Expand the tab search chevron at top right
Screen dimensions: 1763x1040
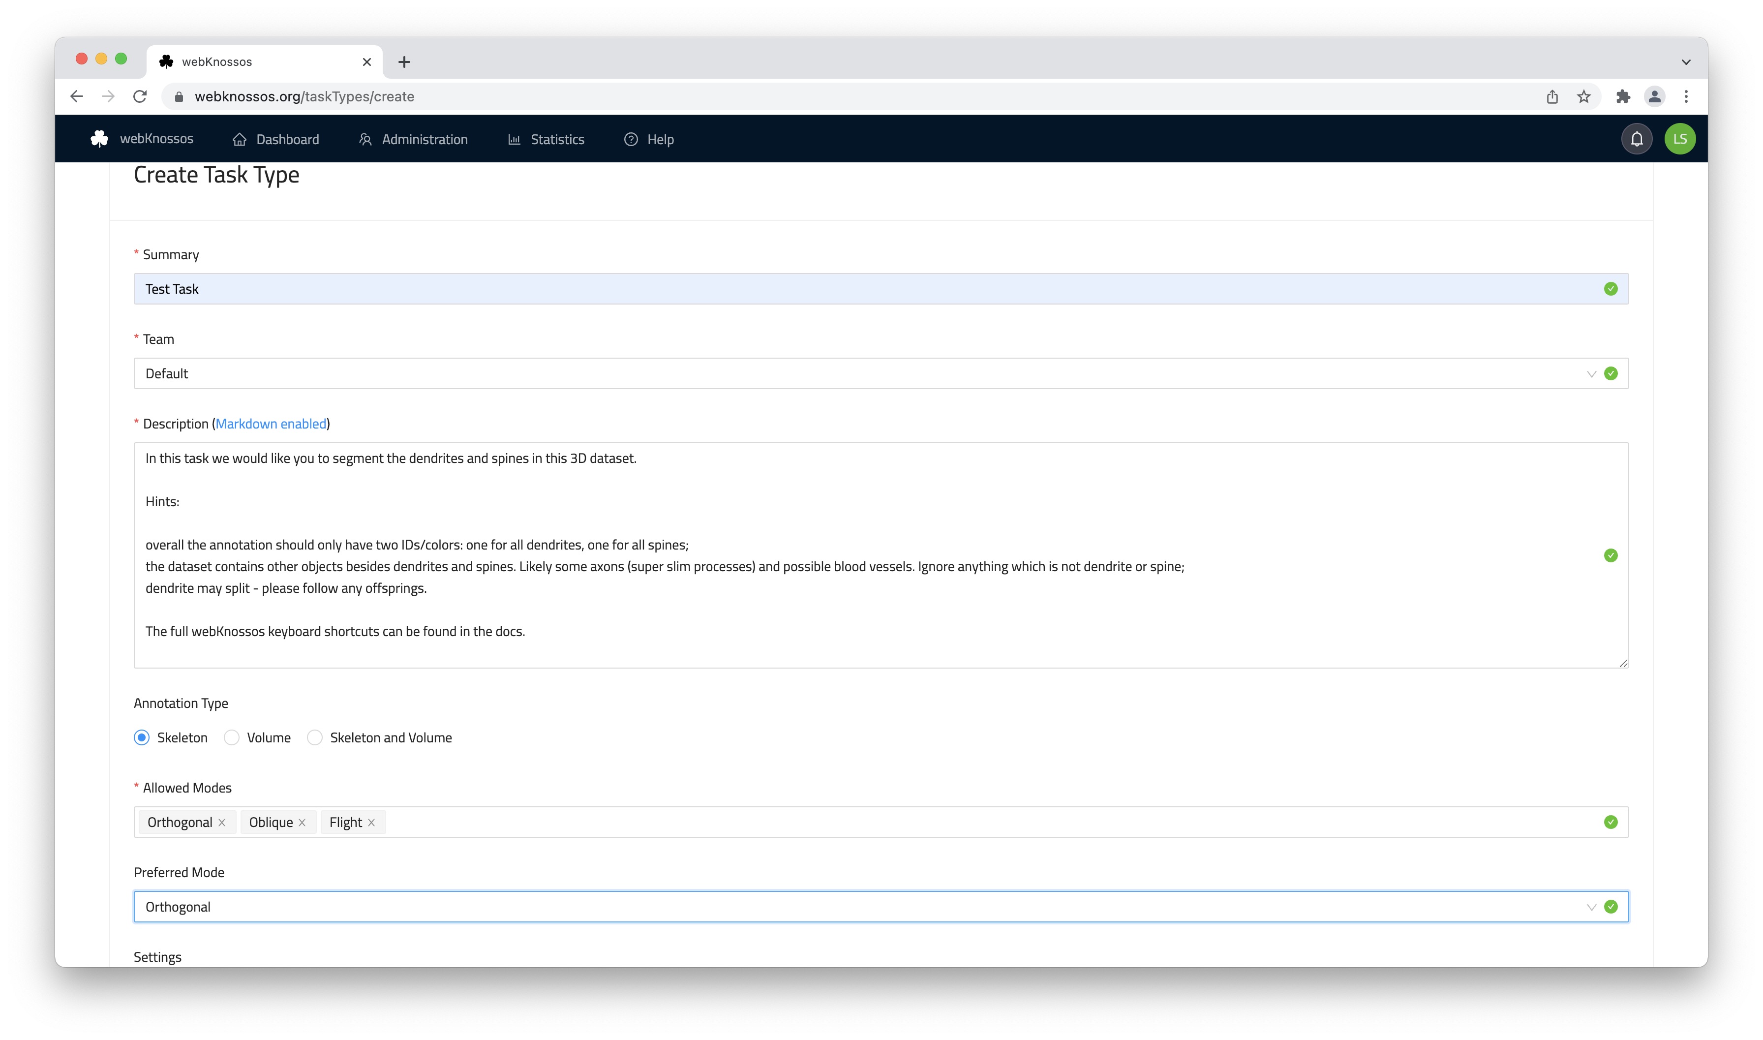[x=1686, y=61]
